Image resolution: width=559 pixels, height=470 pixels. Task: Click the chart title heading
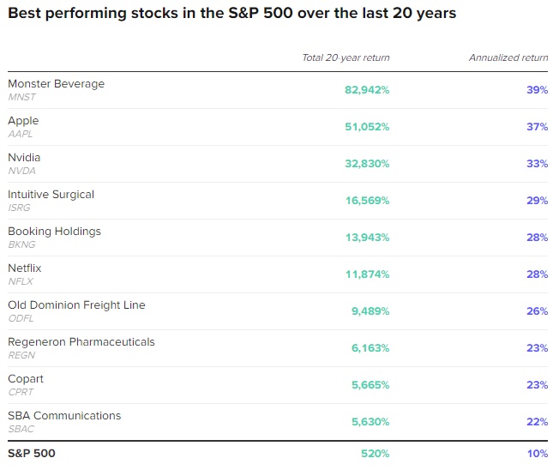pyautogui.click(x=231, y=14)
